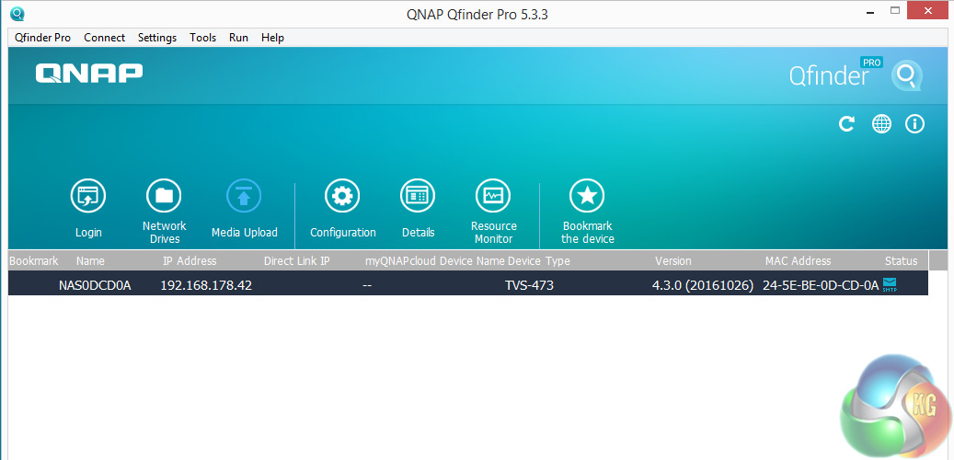Viewport: 954px width, 460px height.
Task: Bookmark the device with star icon
Action: tap(587, 195)
